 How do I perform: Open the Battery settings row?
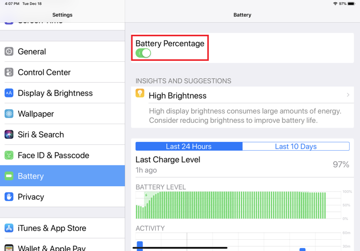click(x=62, y=176)
